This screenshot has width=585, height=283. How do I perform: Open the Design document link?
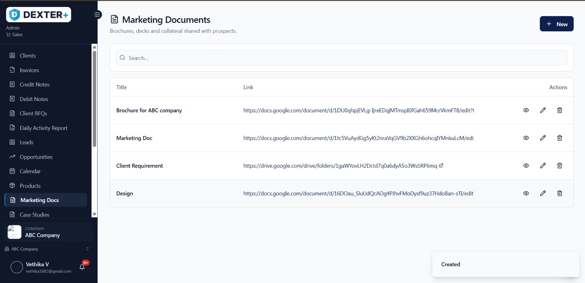click(358, 193)
